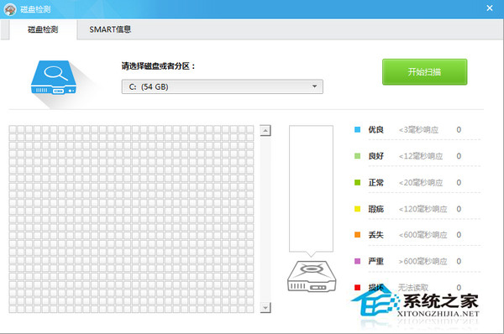Click the scrollbar up arrow of the block grid
Image resolution: width=504 pixels, height=334 pixels.
[265, 131]
